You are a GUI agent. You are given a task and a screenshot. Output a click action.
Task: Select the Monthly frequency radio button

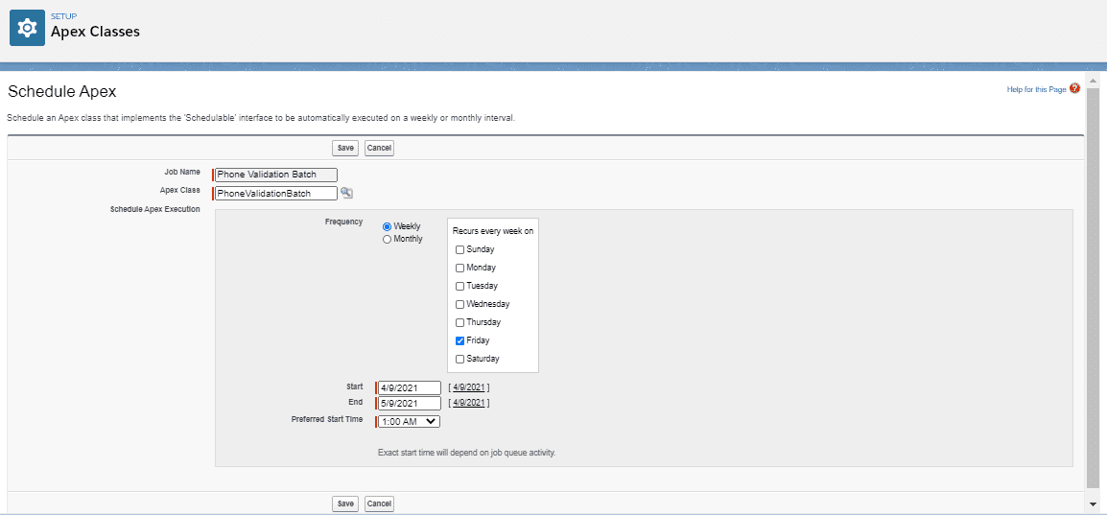pos(387,239)
